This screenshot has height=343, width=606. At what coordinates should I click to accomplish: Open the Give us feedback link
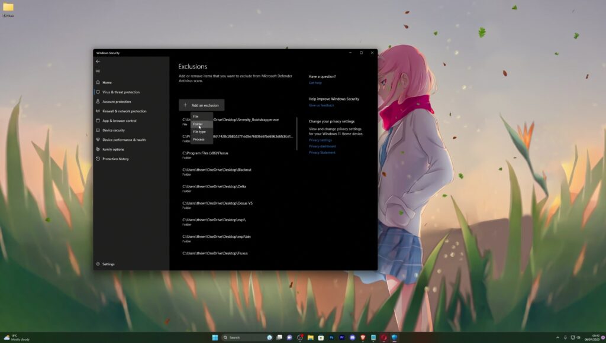click(x=321, y=105)
